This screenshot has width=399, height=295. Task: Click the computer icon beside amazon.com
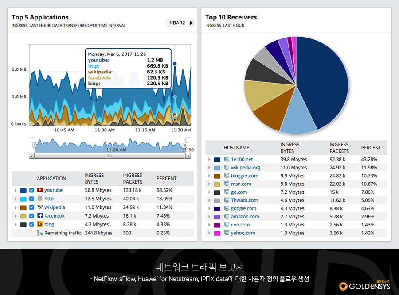[227, 216]
